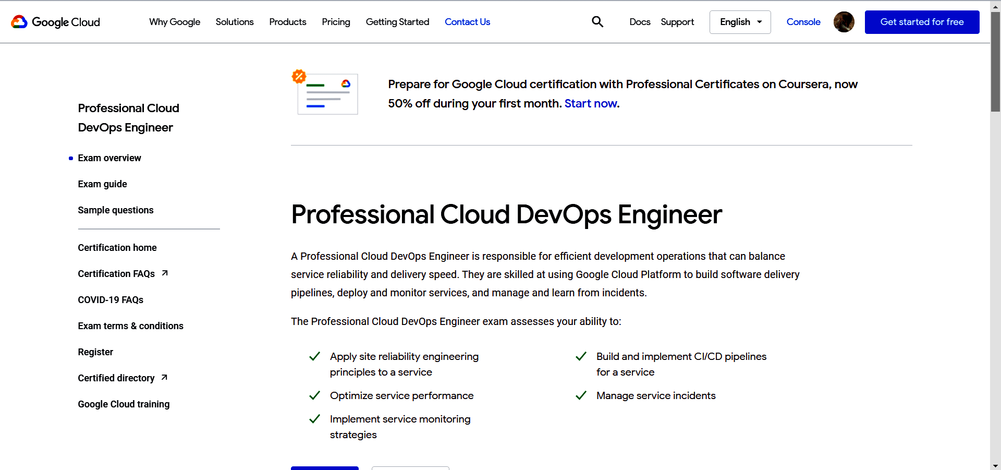Open search with the magnifier icon
This screenshot has width=1001, height=470.
click(597, 22)
